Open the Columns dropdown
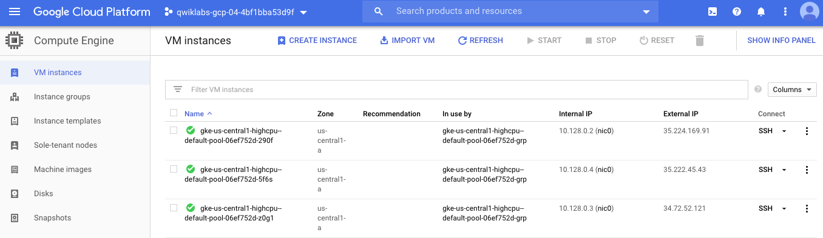This screenshot has height=238, width=823. pyautogui.click(x=792, y=90)
